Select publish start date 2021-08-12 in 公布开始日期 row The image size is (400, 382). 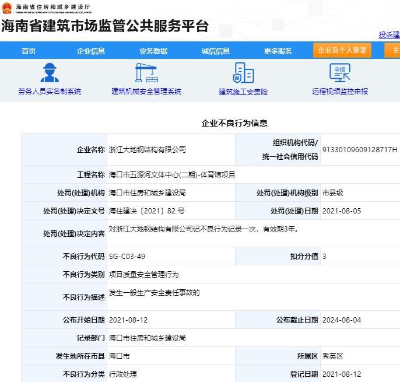(128, 320)
